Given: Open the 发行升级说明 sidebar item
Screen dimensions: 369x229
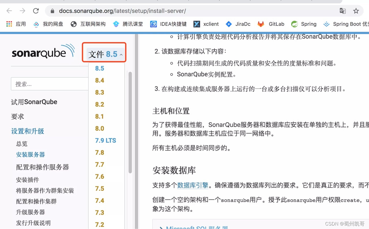Looking at the screenshot, I should 33,223.
